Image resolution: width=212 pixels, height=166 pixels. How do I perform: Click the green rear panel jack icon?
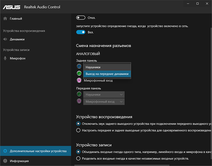coord(79,73)
